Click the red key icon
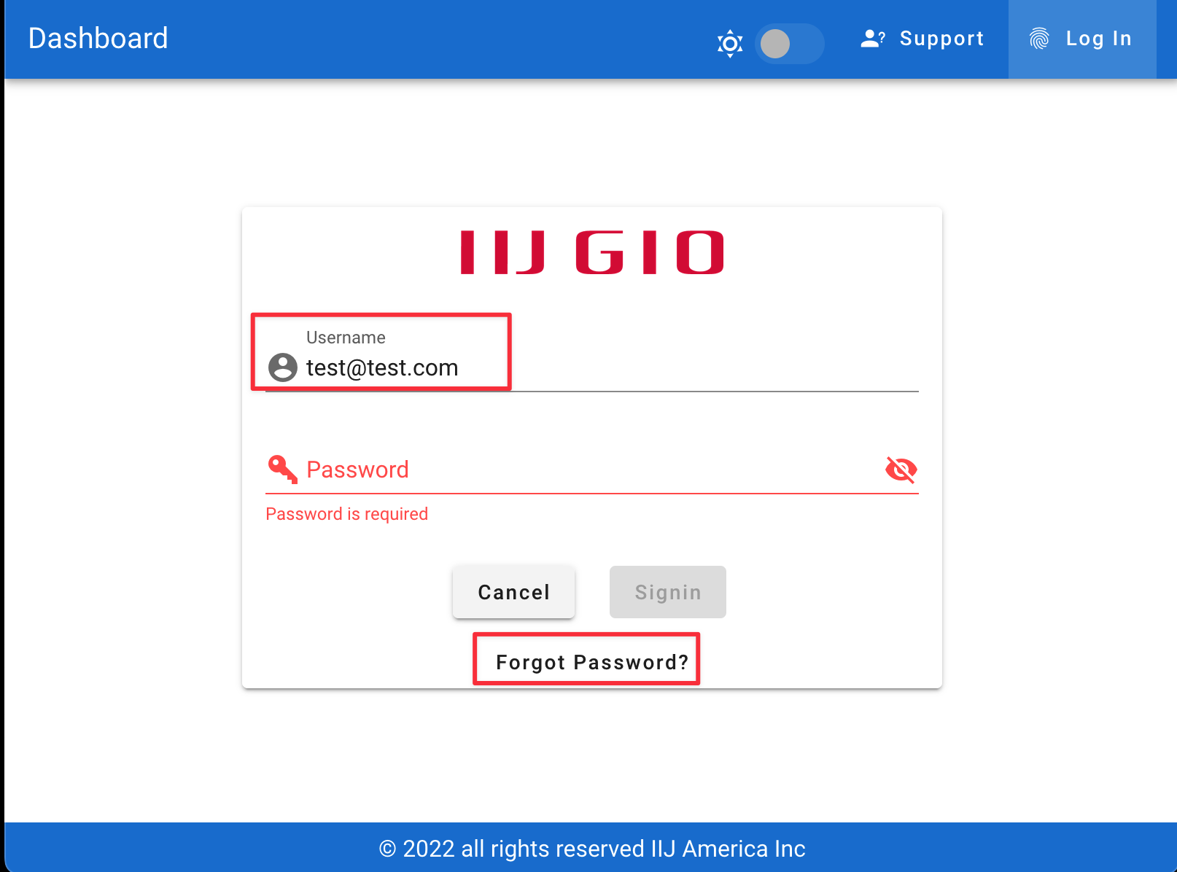This screenshot has height=872, width=1177. 282,470
